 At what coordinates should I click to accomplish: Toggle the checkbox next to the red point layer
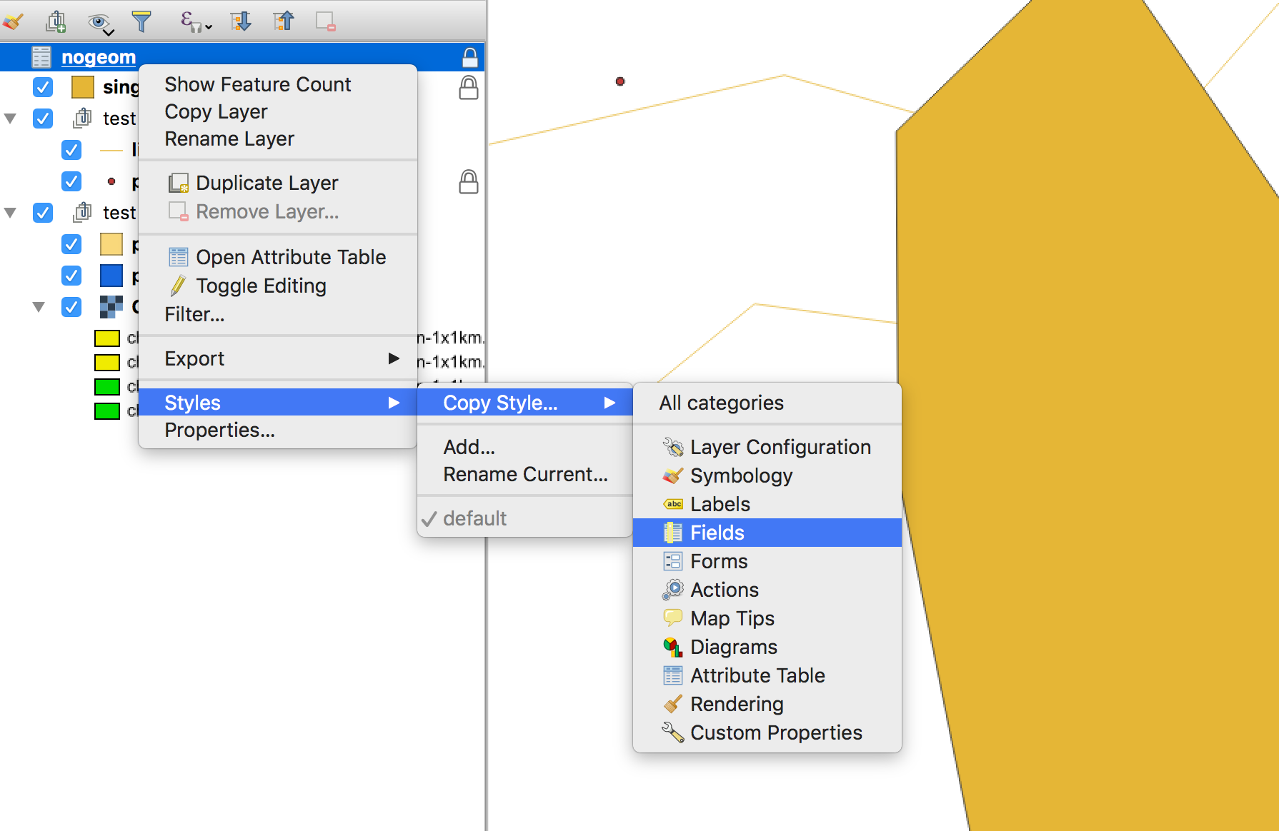[x=71, y=181]
